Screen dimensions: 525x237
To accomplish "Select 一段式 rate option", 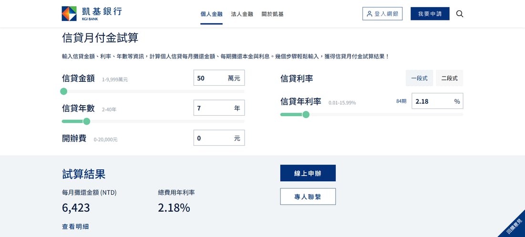I will tap(420, 78).
